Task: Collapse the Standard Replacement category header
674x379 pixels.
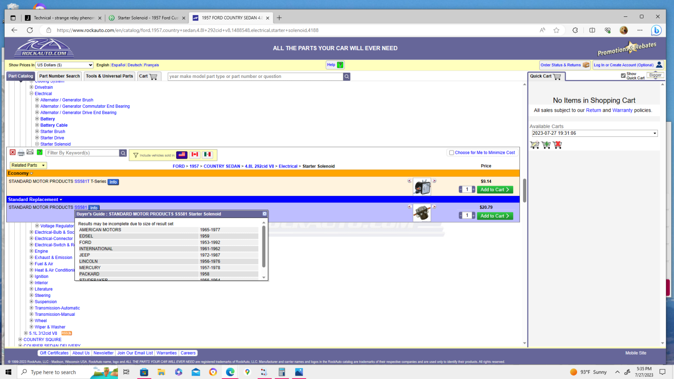Action: [x=35, y=200]
